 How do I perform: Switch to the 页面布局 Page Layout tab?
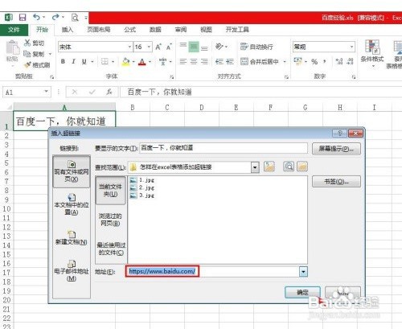[99, 30]
